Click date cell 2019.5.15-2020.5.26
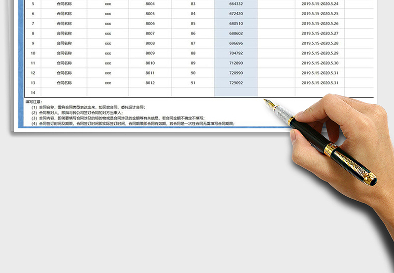The width and height of the screenshot is (394, 273). pos(320,23)
